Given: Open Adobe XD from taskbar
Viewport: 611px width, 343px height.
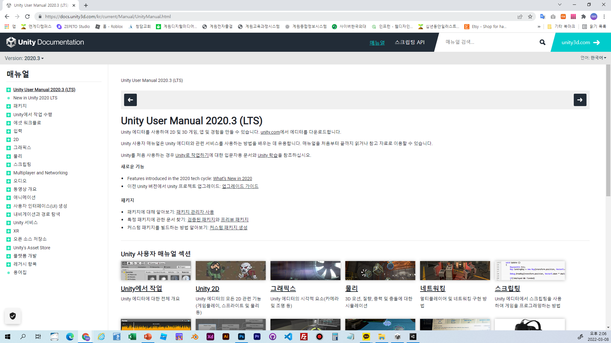Looking at the screenshot, I should coord(210,337).
